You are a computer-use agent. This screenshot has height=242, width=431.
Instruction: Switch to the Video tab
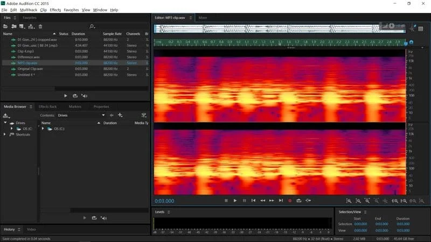click(x=31, y=229)
